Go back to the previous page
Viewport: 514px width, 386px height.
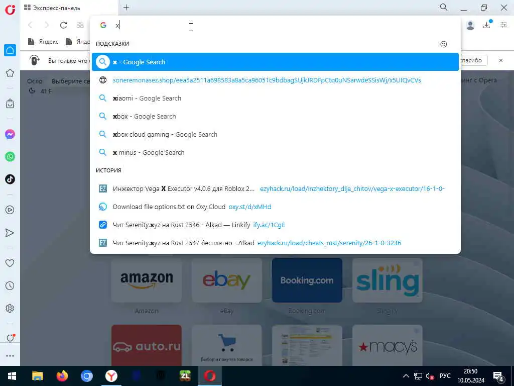(x=31, y=25)
